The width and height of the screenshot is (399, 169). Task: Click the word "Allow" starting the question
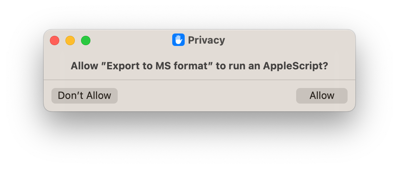tap(84, 66)
